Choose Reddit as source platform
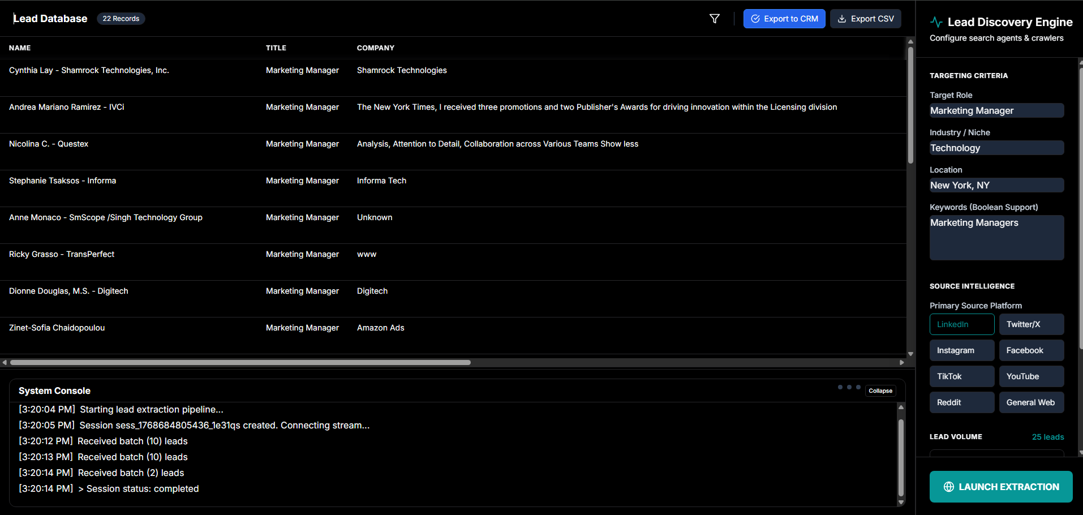Viewport: 1083px width, 515px height. [x=961, y=402]
